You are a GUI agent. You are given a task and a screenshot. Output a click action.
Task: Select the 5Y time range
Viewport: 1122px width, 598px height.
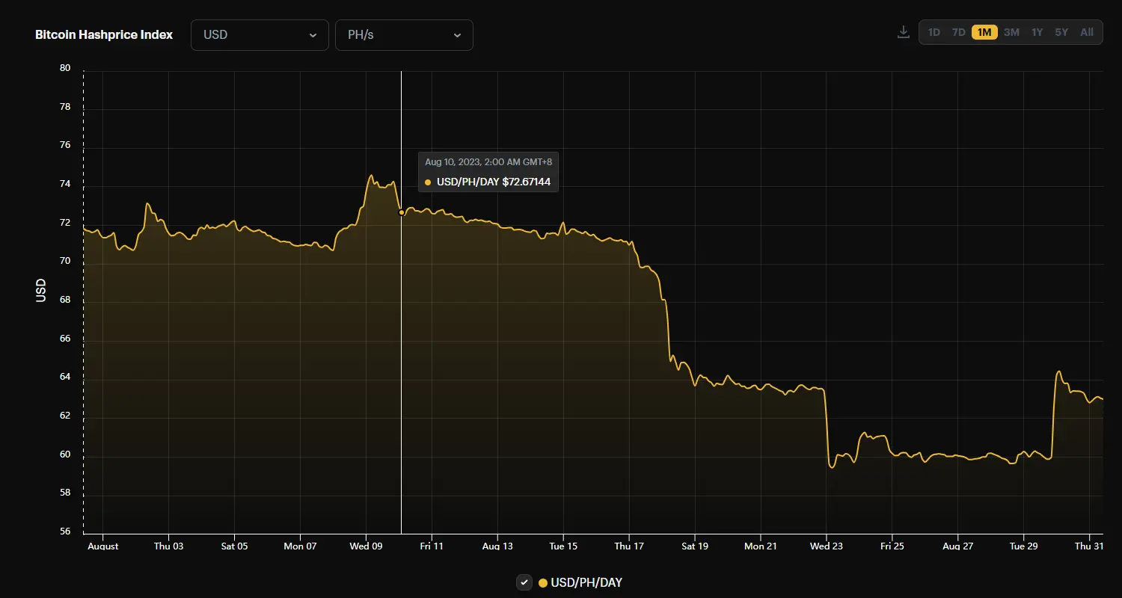point(1061,32)
